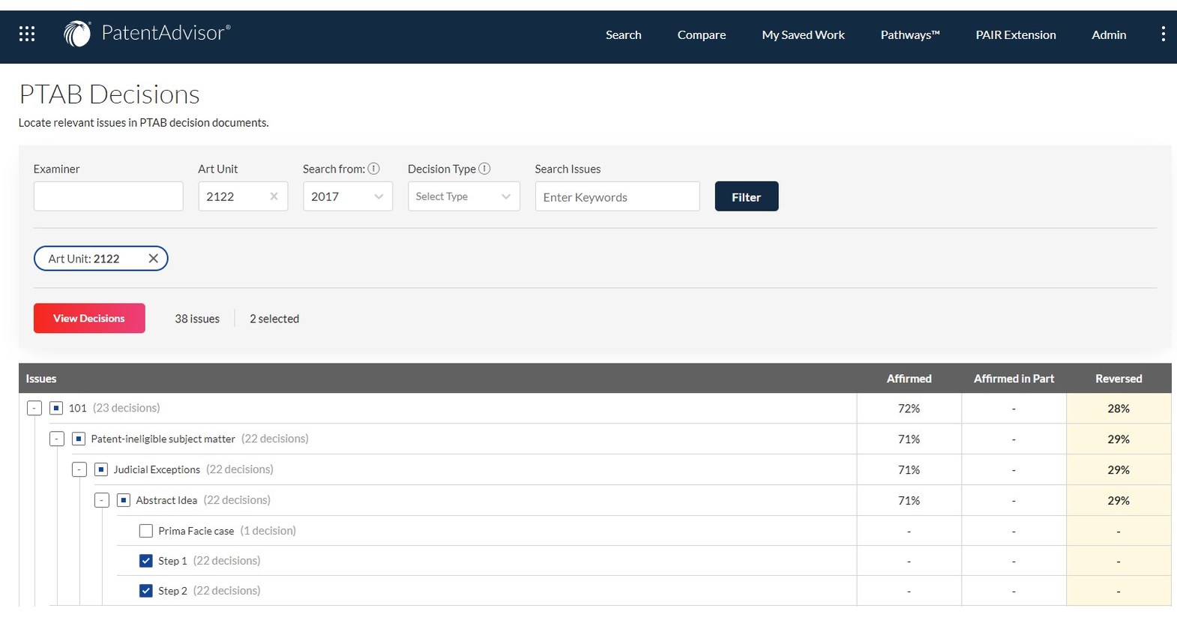This screenshot has width=1177, height=617.
Task: Collapse the Judicial Exceptions tree node
Action: (x=79, y=469)
